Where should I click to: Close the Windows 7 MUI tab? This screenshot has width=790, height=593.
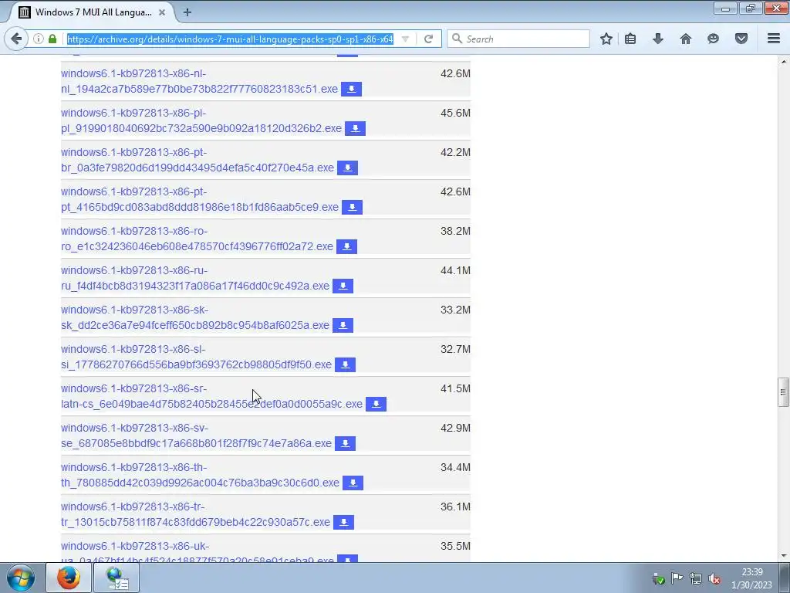[162, 12]
